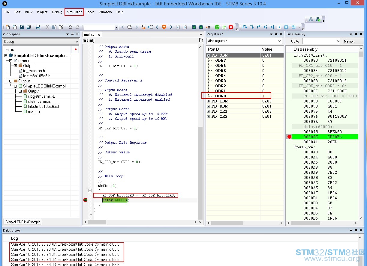The height and width of the screenshot is (266, 367).
Task: Create a new document with toolbar icon
Action: [x=8, y=27]
